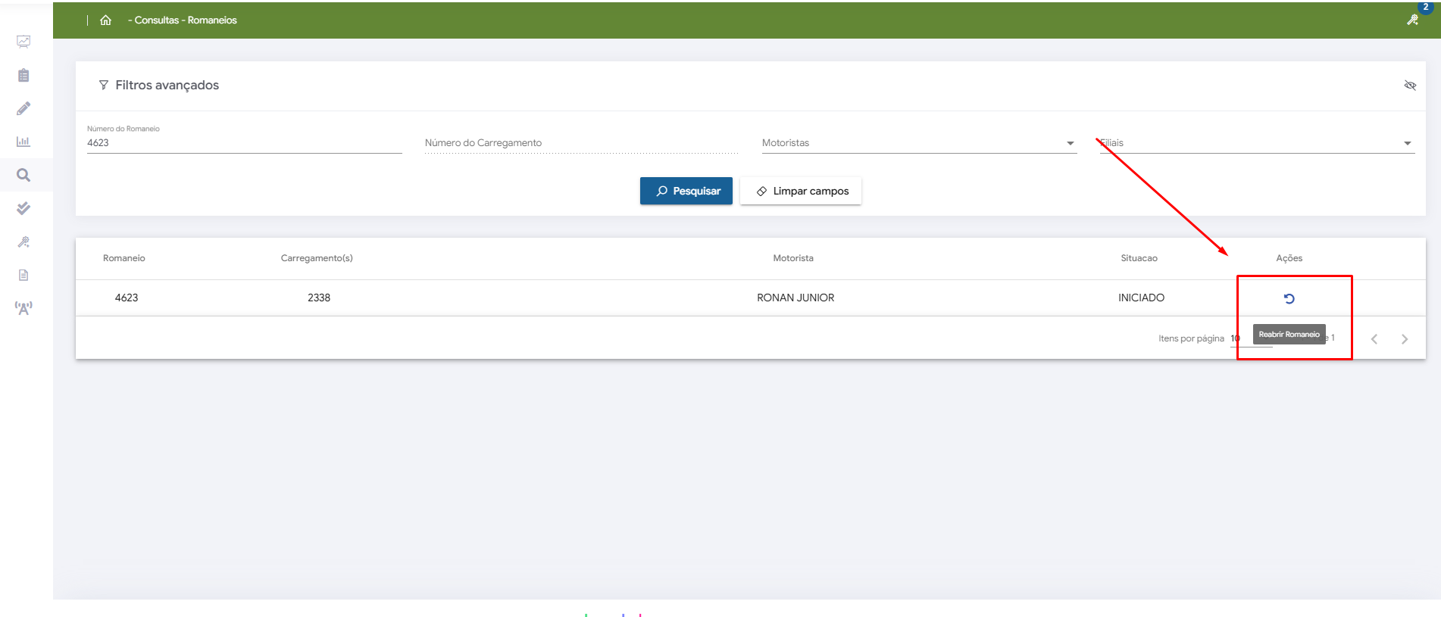Click the Romaneio column header

coord(124,258)
